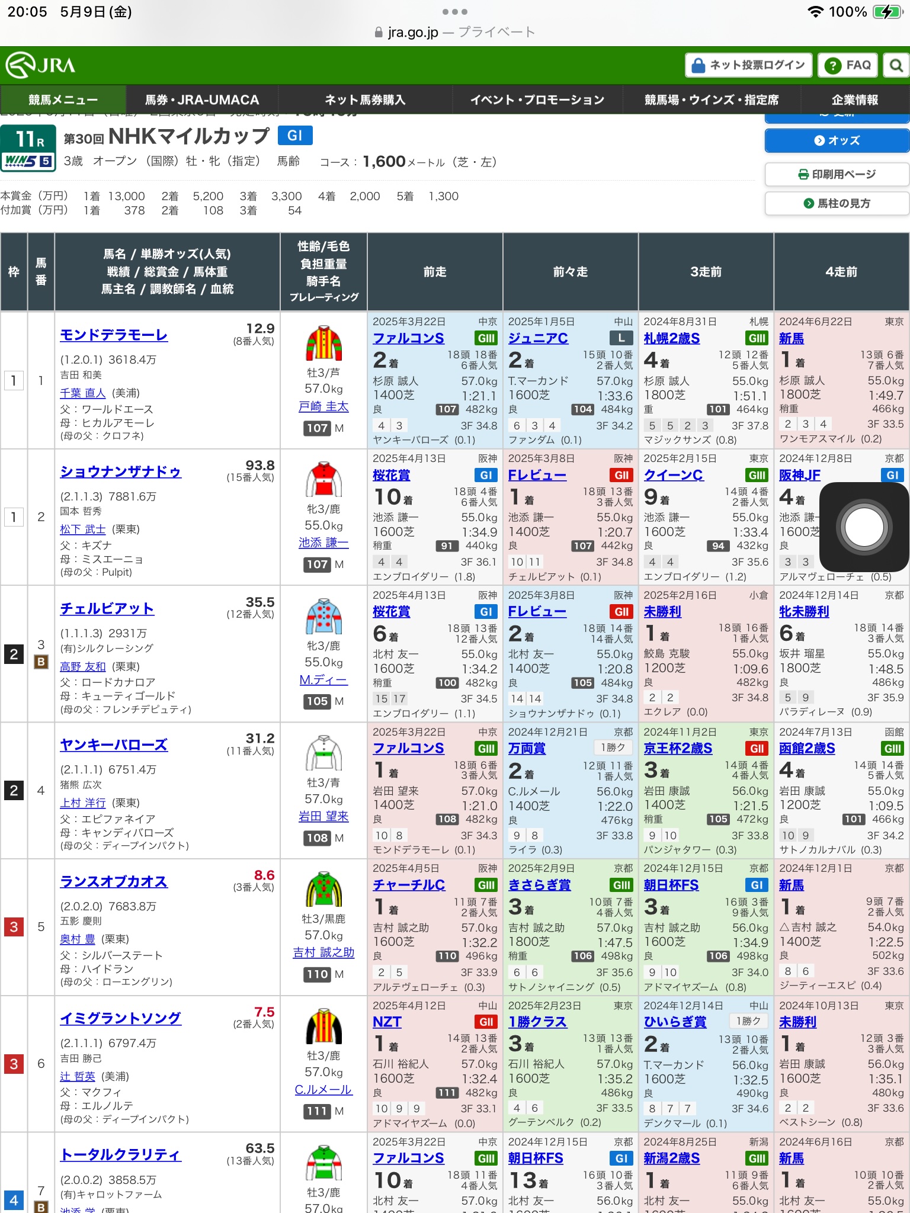Image resolution: width=910 pixels, height=1213 pixels.
Task: Open 京王杯2歳S past race link
Action: [x=678, y=749]
